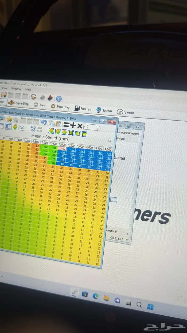Open the Tools menu
Viewport: 187px width, 333px height.
click(4, 88)
